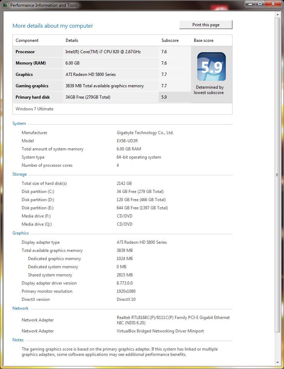This screenshot has width=284, height=369.
Task: Click the scrollbar down arrow
Action: 277,363
